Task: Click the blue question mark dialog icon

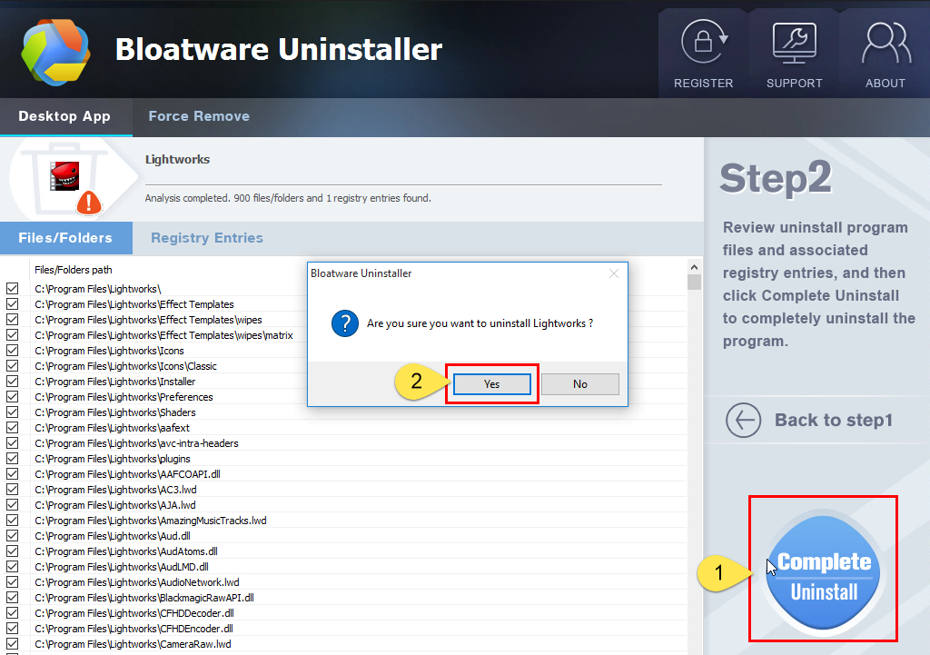Action: point(344,323)
